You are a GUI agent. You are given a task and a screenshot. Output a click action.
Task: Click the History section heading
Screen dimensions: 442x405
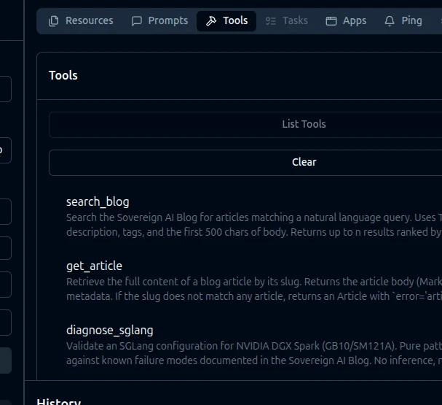59,401
